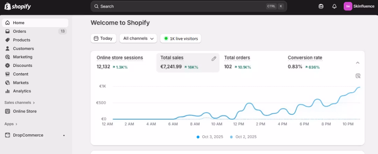Open Analytics from the sidebar
378x154 pixels.
tap(22, 91)
